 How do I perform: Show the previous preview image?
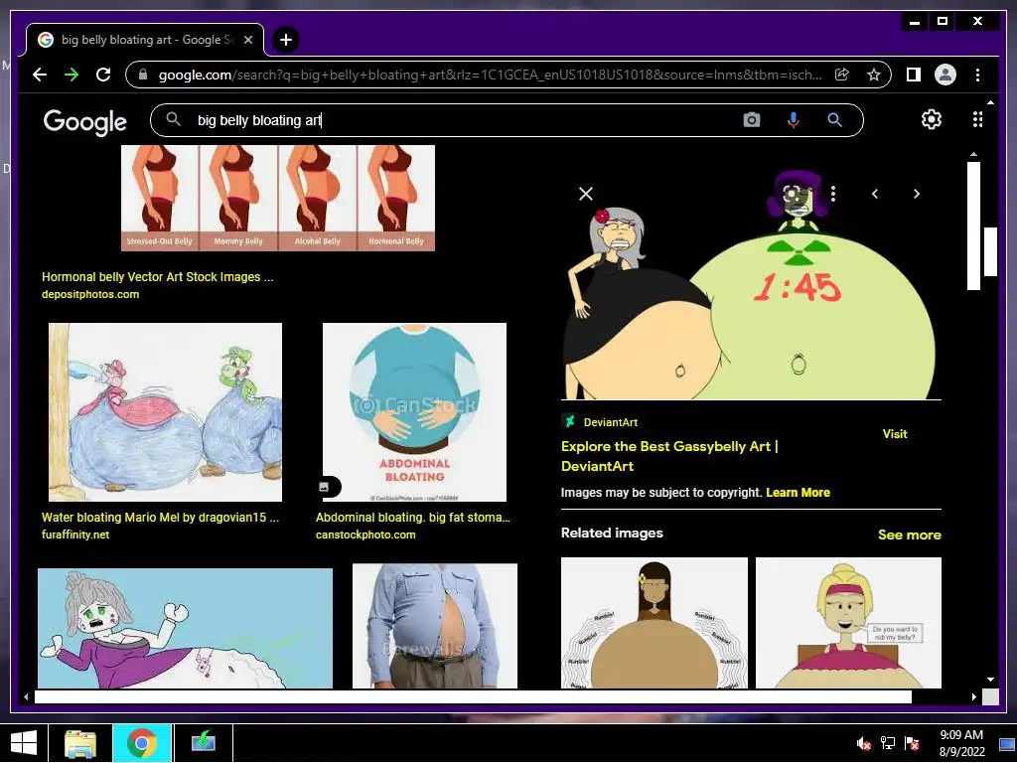[874, 194]
